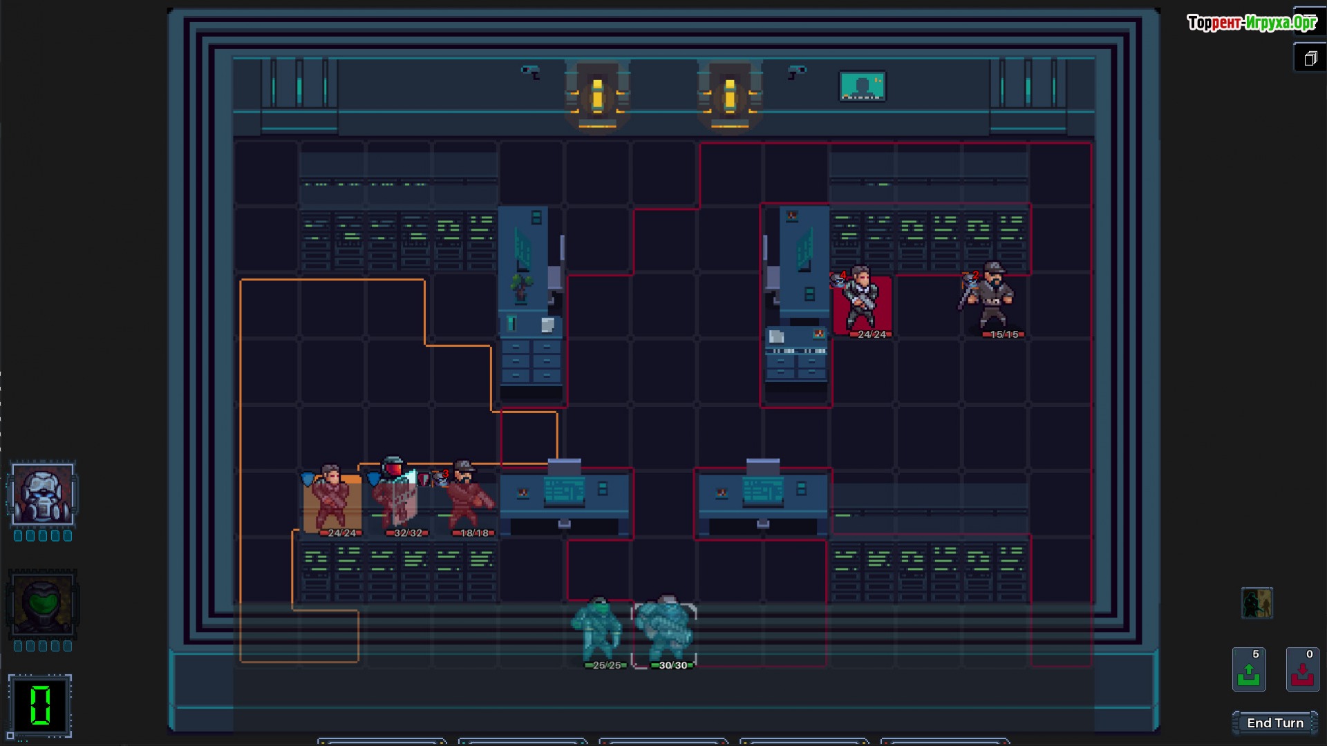Open the red discard pile showing 0

coord(1302,670)
